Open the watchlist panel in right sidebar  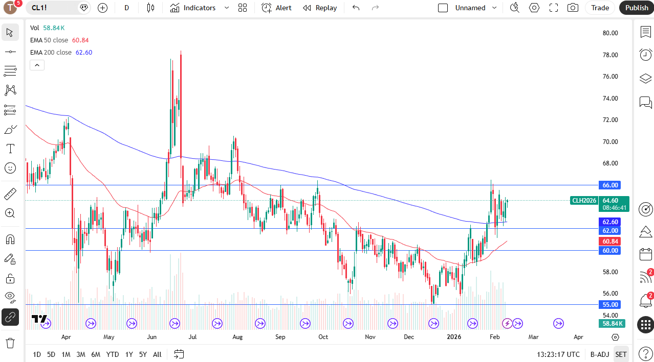[x=645, y=32]
